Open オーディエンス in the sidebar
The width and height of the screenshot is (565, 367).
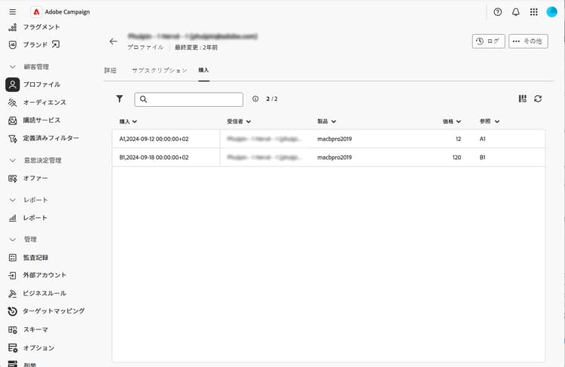(44, 102)
